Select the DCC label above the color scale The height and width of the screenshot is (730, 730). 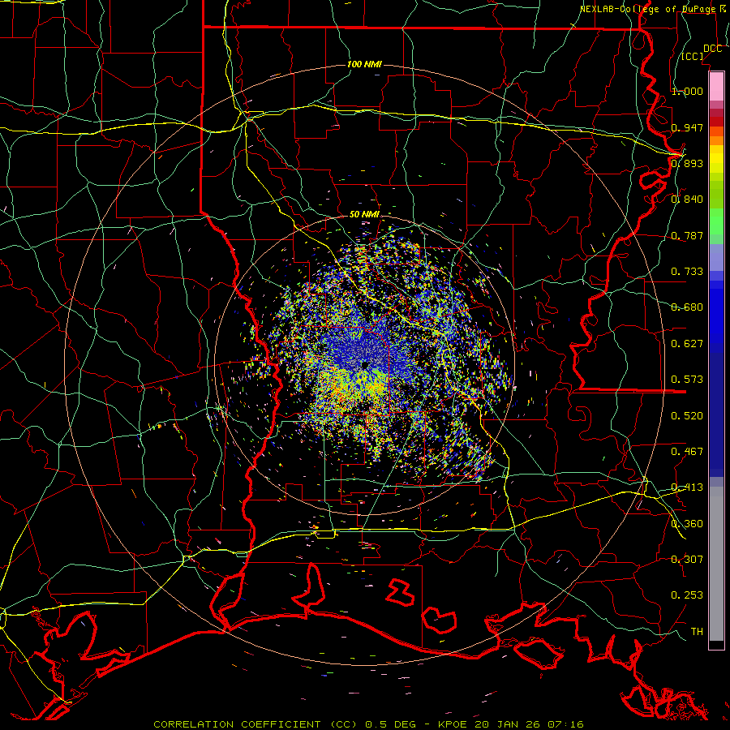point(712,49)
